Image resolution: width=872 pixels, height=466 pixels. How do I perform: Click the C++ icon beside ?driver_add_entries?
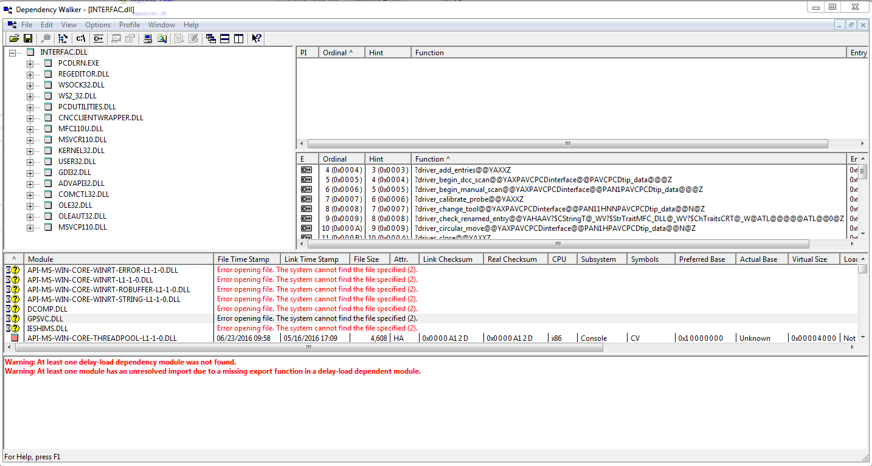(306, 170)
